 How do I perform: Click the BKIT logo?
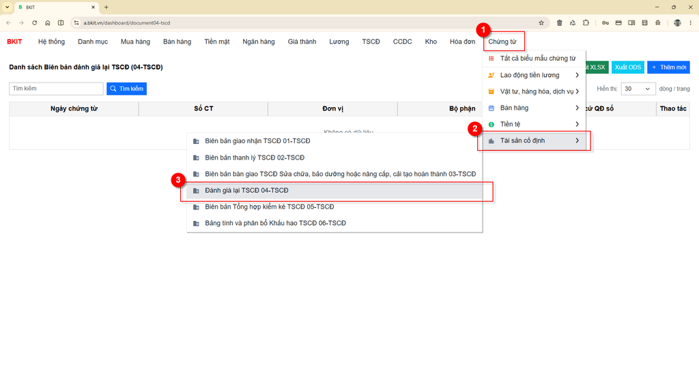click(x=14, y=42)
